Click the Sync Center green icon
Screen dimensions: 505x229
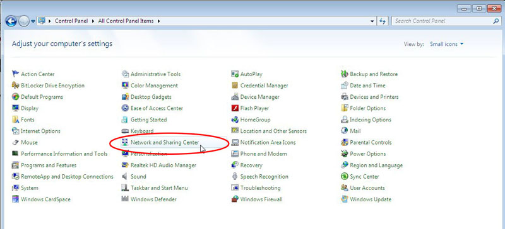tap(345, 177)
